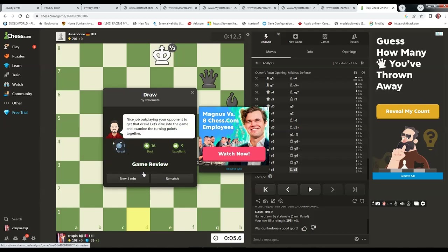This screenshot has height=252, width=448.
Task: Flip the board with arrows icon
Action: 362,201
